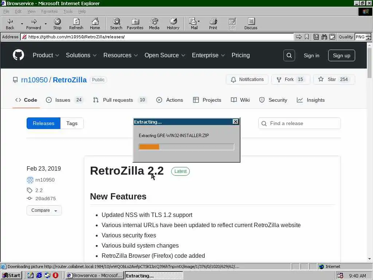Expand the Enterprise navigation menu
The height and width of the screenshot is (280, 373).
pyautogui.click(x=208, y=55)
